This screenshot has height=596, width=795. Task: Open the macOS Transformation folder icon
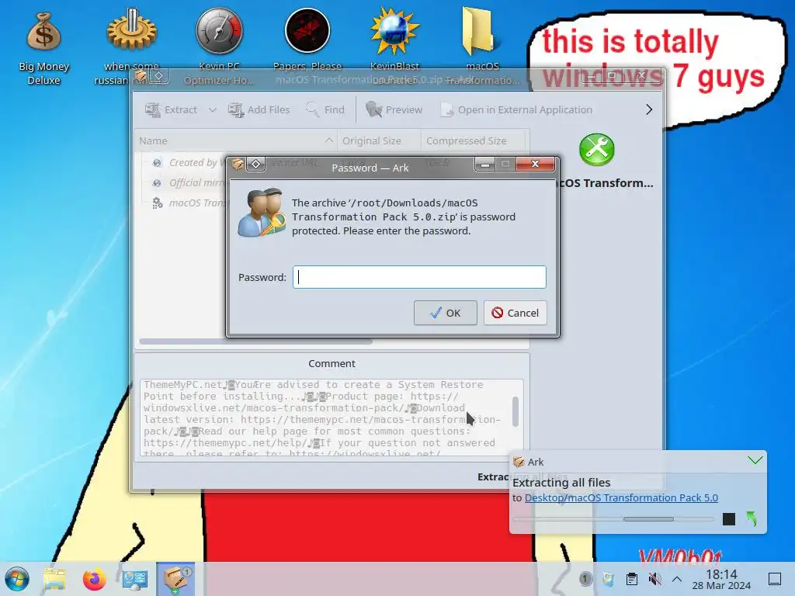pyautogui.click(x=477, y=30)
